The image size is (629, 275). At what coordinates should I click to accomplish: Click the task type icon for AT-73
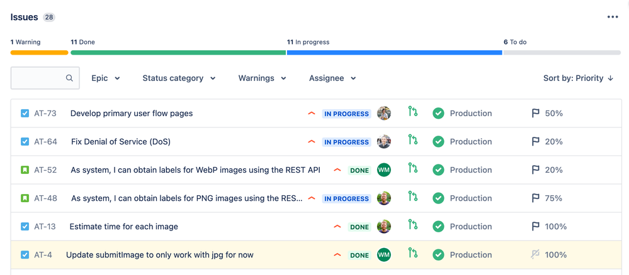click(25, 113)
